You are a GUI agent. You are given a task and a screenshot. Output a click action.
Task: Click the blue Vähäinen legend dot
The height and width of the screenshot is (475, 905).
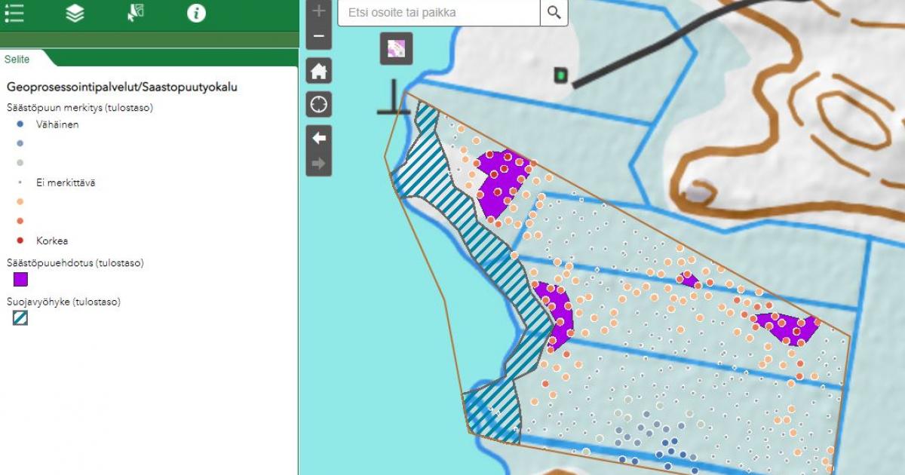tap(20, 124)
